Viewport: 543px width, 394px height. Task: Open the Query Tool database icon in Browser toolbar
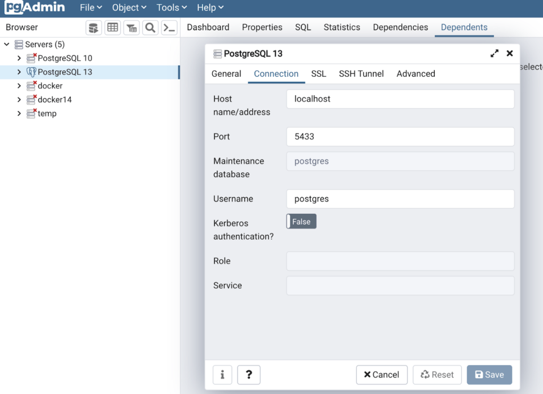pyautogui.click(x=93, y=28)
